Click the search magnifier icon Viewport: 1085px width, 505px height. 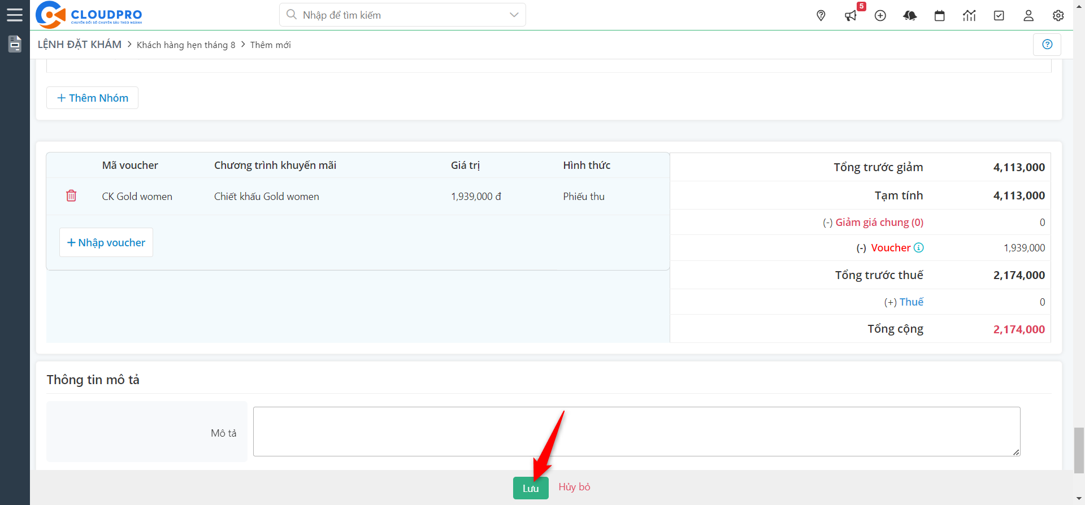point(292,15)
